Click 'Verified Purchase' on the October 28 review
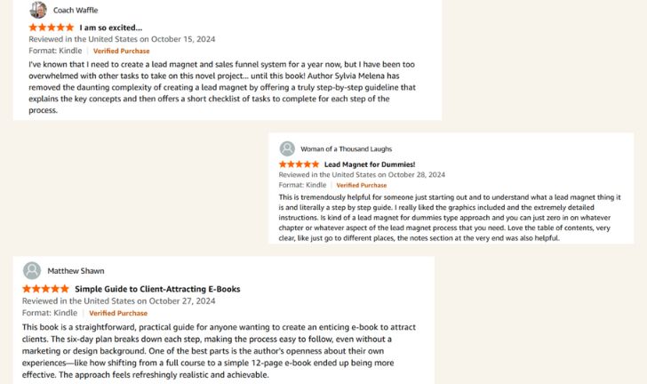This screenshot has width=647, height=384. click(361, 185)
